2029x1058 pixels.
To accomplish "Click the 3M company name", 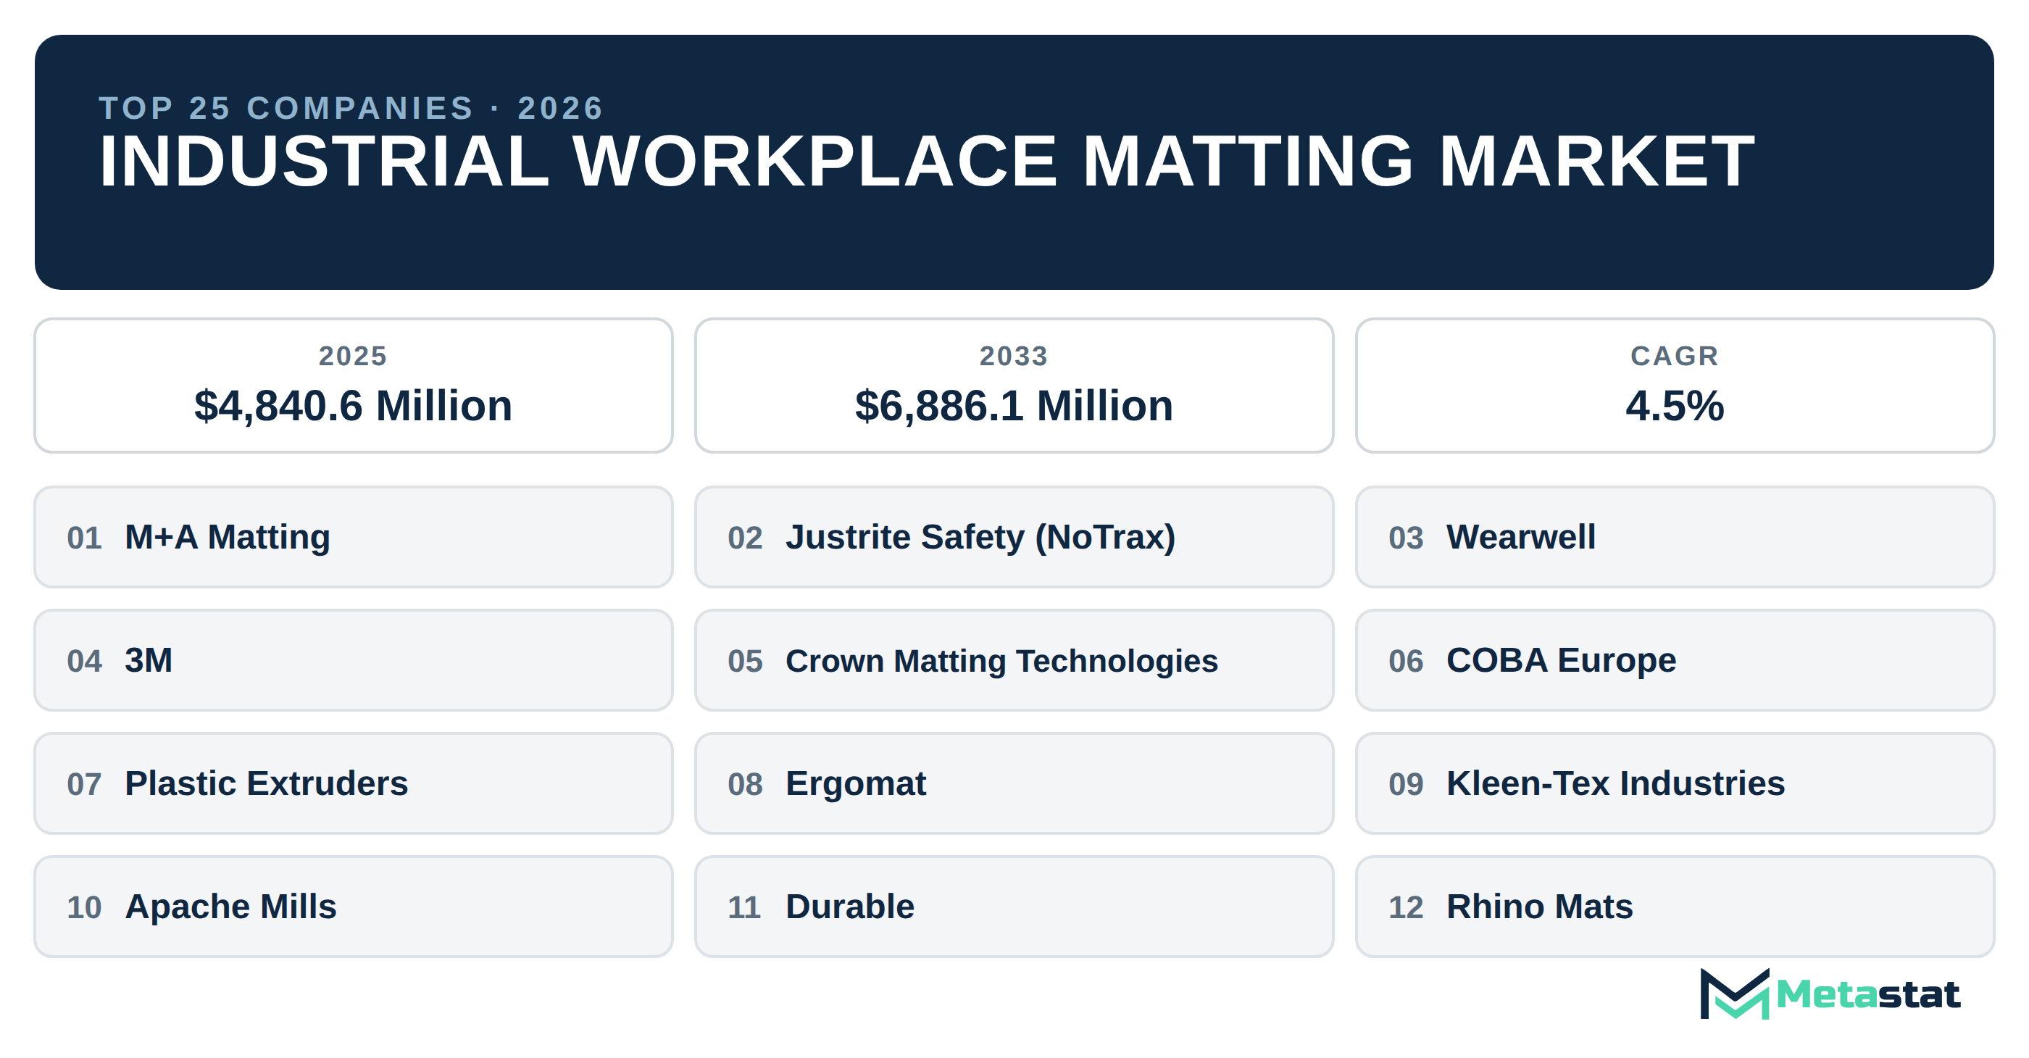I will [x=149, y=660].
